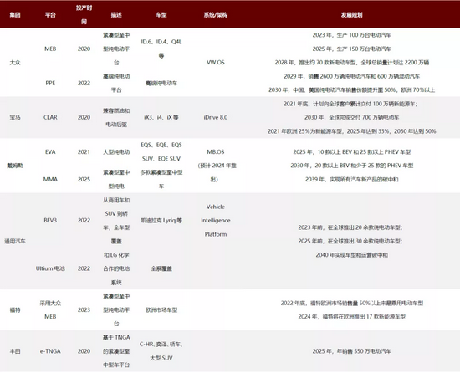Click the 2030年 全球完成交付700万辆 line
Image resolution: width=460 pixels, height=373 pixels.
coord(352,117)
